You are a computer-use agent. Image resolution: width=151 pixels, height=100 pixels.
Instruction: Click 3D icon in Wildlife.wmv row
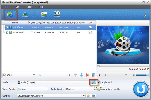click(x=90, y=27)
